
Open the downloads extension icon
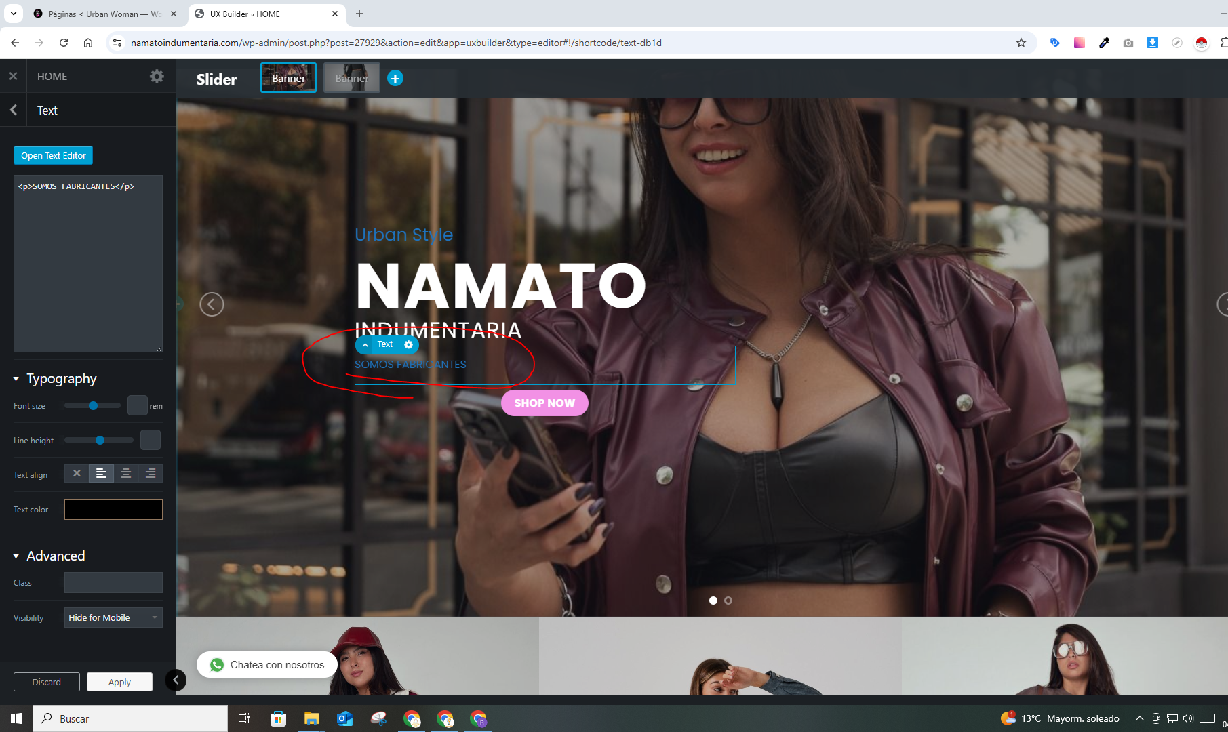(x=1152, y=43)
